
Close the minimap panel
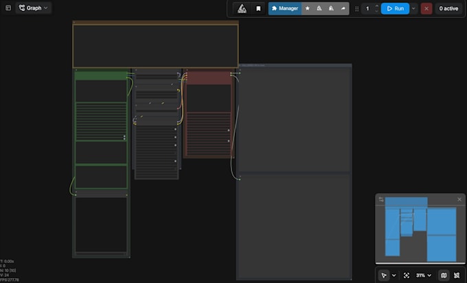click(459, 199)
